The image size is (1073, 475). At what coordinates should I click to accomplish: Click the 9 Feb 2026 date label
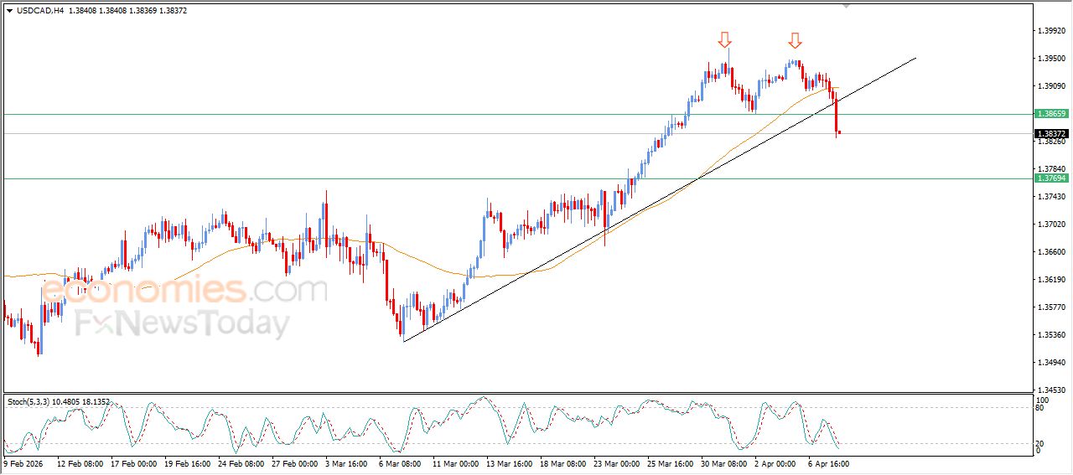(23, 462)
